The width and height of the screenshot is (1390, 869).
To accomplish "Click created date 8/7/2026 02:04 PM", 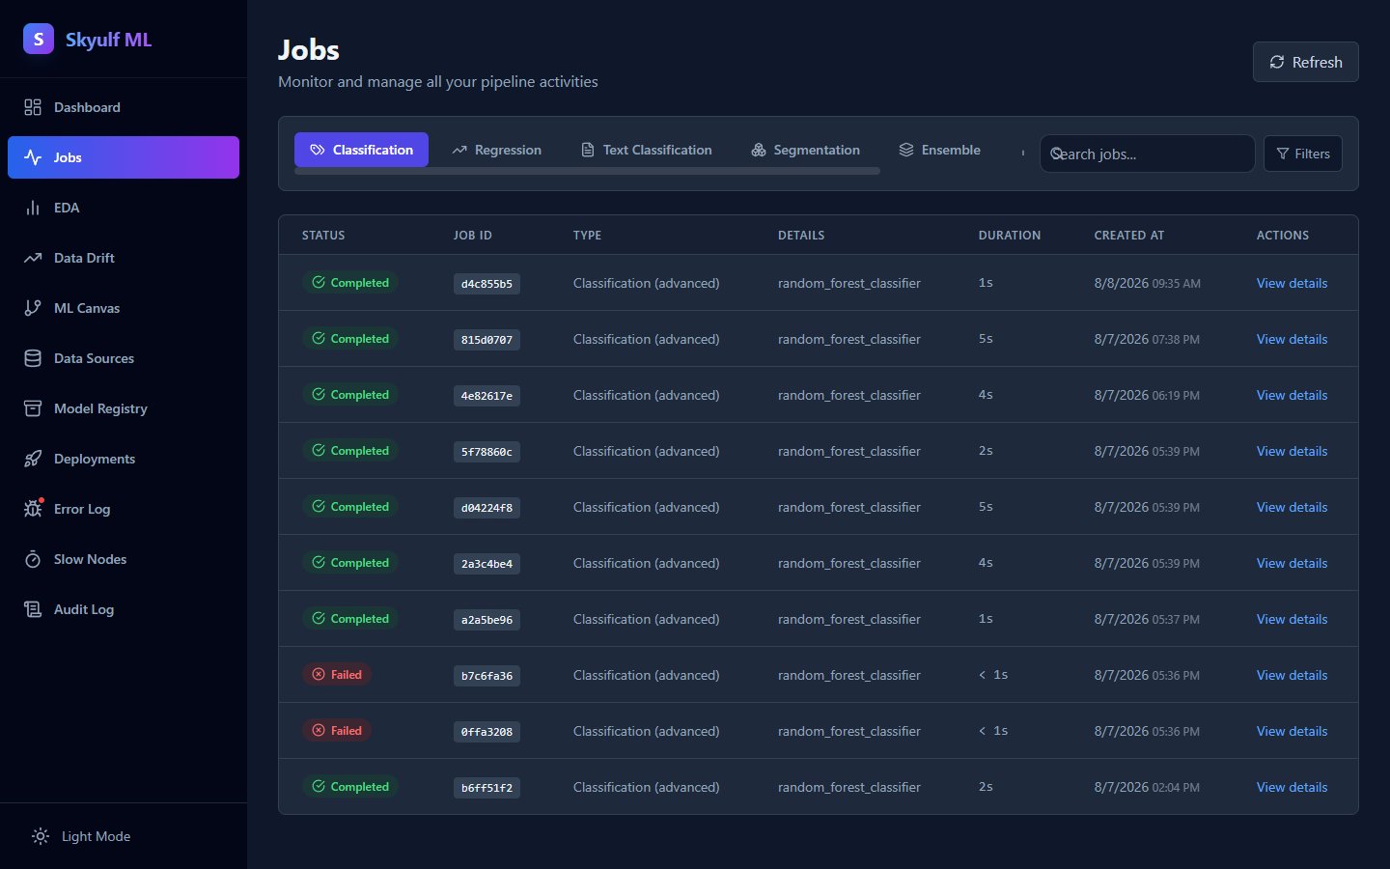I will coord(1147,787).
